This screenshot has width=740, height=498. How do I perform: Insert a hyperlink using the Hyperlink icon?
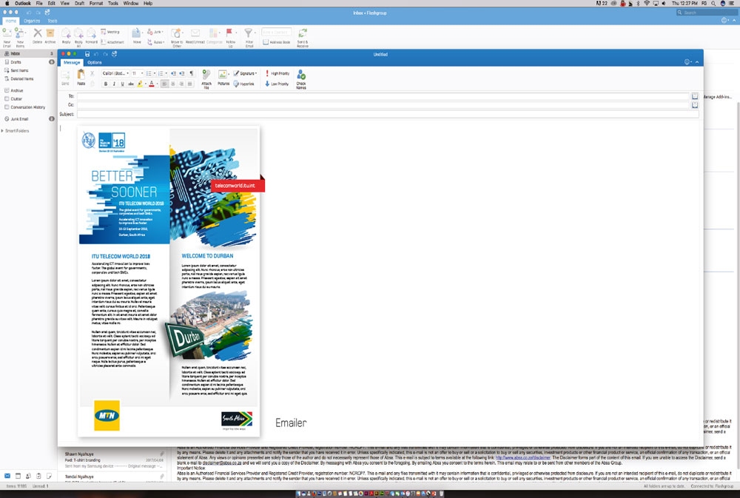click(x=244, y=84)
